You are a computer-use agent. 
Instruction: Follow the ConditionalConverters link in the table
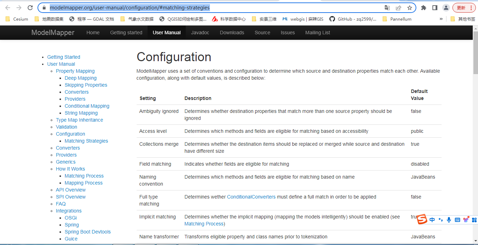(x=251, y=197)
